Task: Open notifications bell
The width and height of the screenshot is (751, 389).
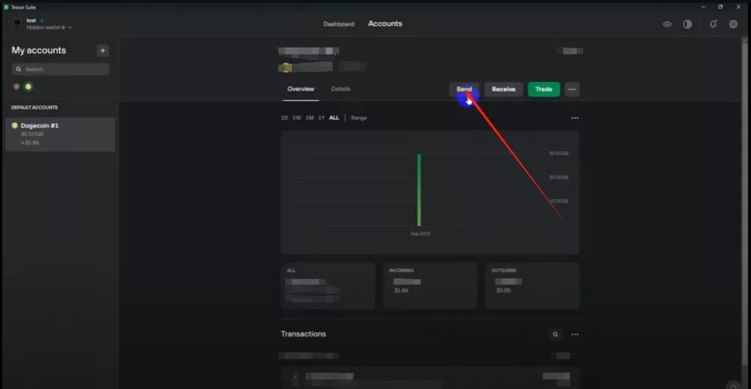Action: point(713,24)
